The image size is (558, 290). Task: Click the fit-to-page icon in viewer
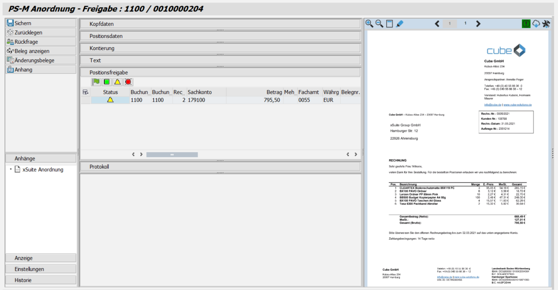pos(389,24)
